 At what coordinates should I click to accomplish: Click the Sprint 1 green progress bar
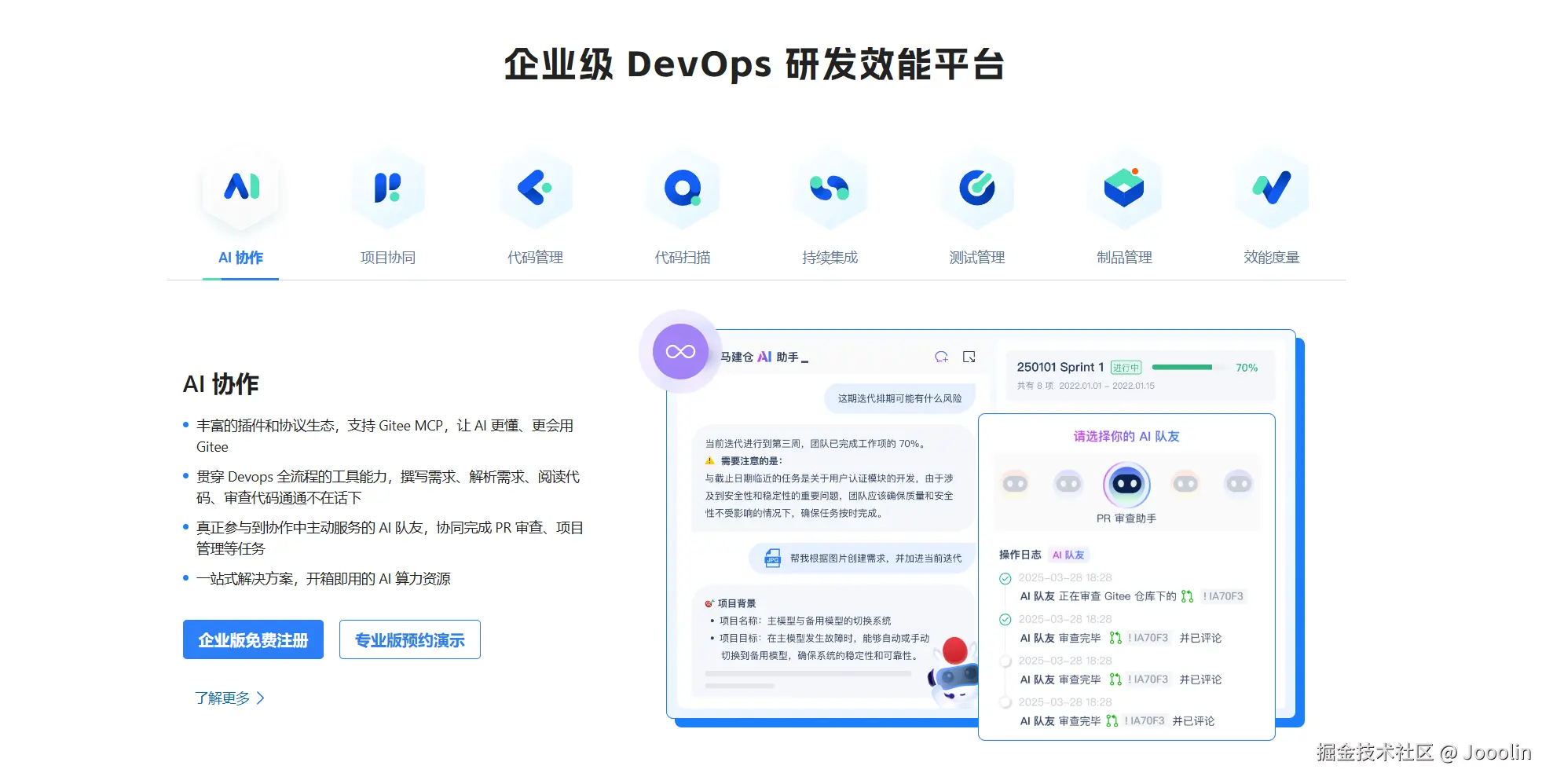pos(1188,367)
